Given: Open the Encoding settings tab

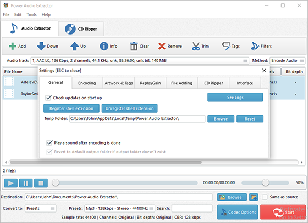Looking at the screenshot, I should coord(87,83).
